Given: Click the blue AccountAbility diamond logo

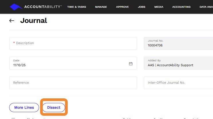Looking at the screenshot, I should 16,7.
